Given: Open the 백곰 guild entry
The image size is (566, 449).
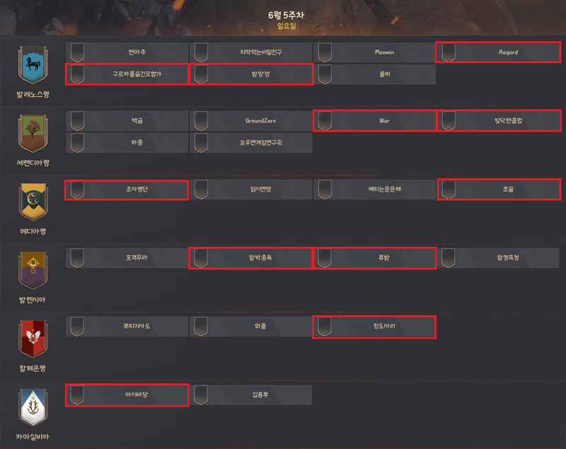Looking at the screenshot, I should [x=127, y=121].
